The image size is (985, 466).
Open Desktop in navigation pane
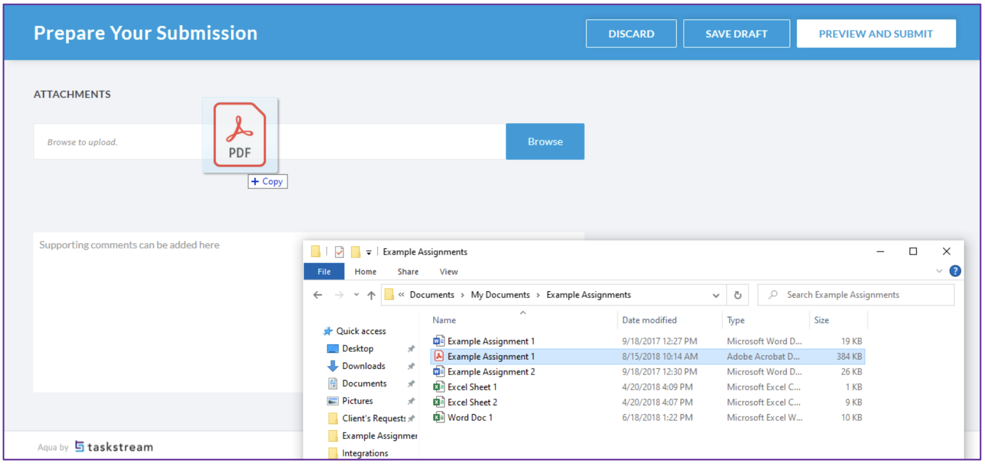pyautogui.click(x=358, y=349)
